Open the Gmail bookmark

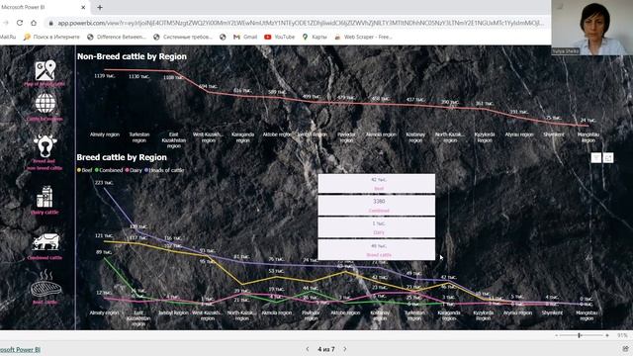245,37
